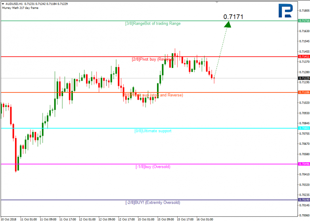Click the '16 Oct 01:00' time axis label
This screenshot has height=221, width=310.
tap(205, 219)
